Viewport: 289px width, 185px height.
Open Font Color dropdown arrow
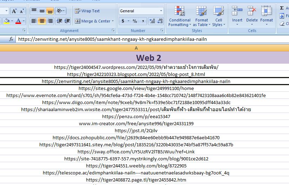click(x=23, y=21)
